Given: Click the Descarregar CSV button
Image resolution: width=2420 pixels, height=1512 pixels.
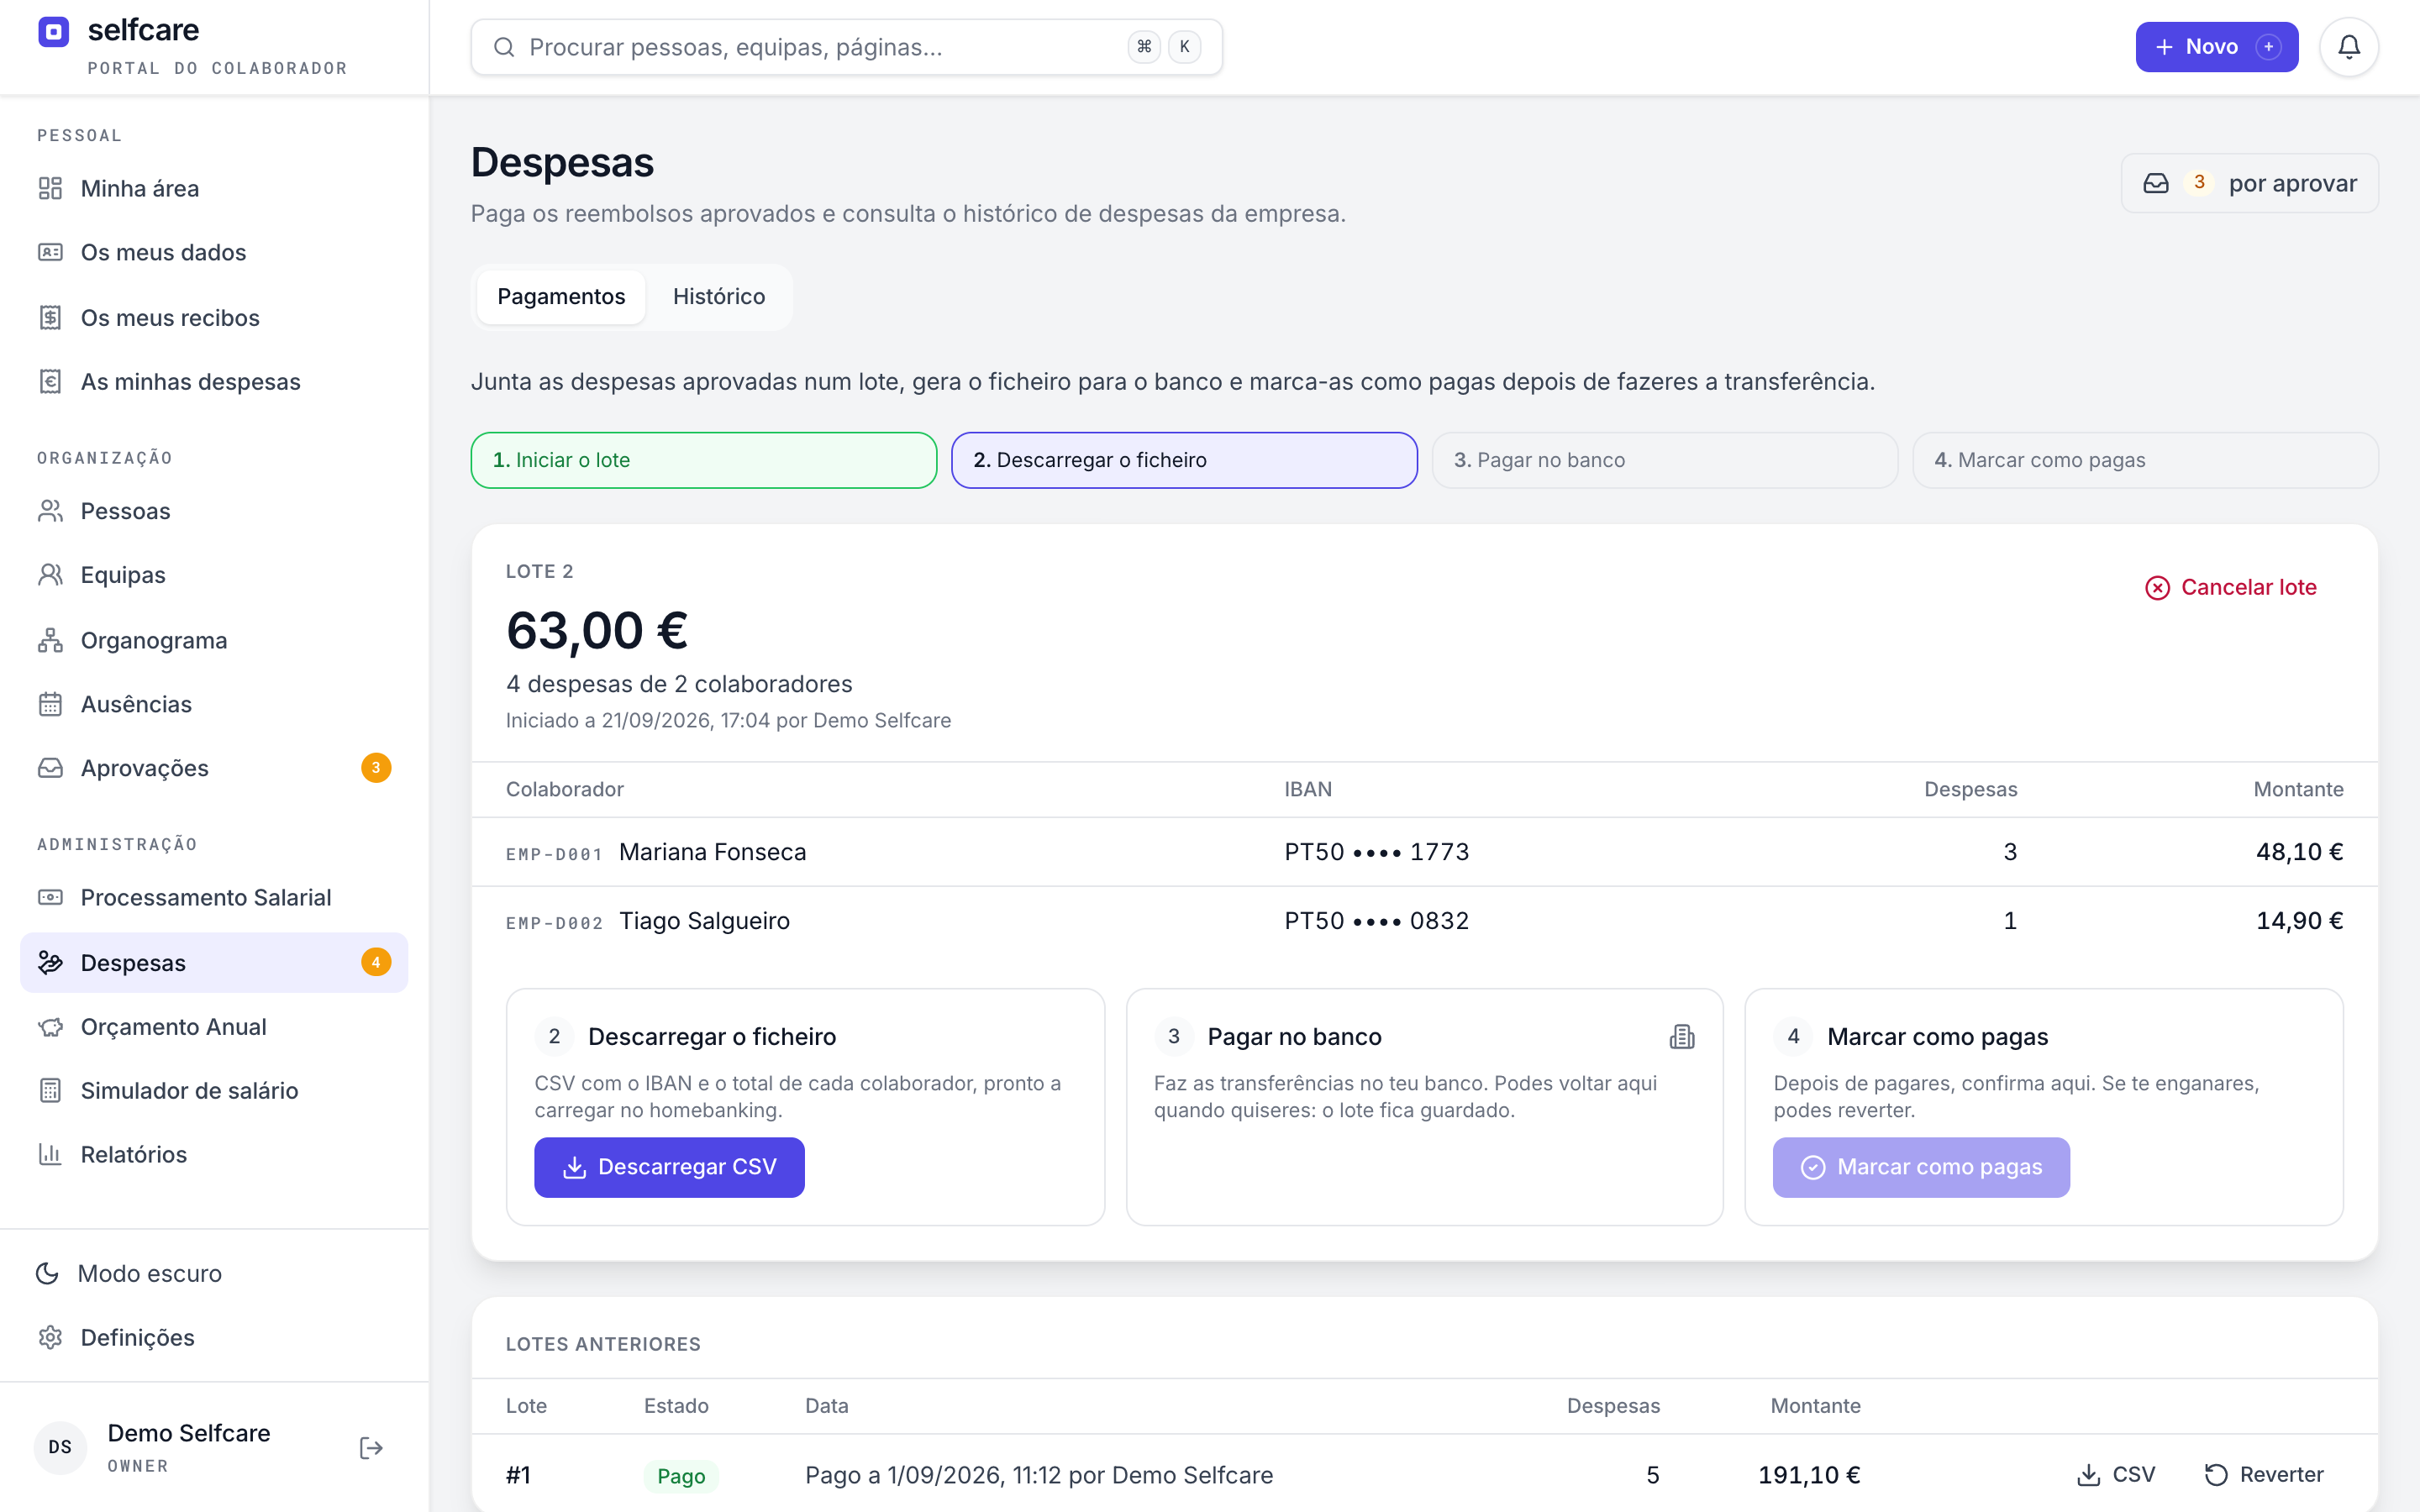Looking at the screenshot, I should 669,1167.
